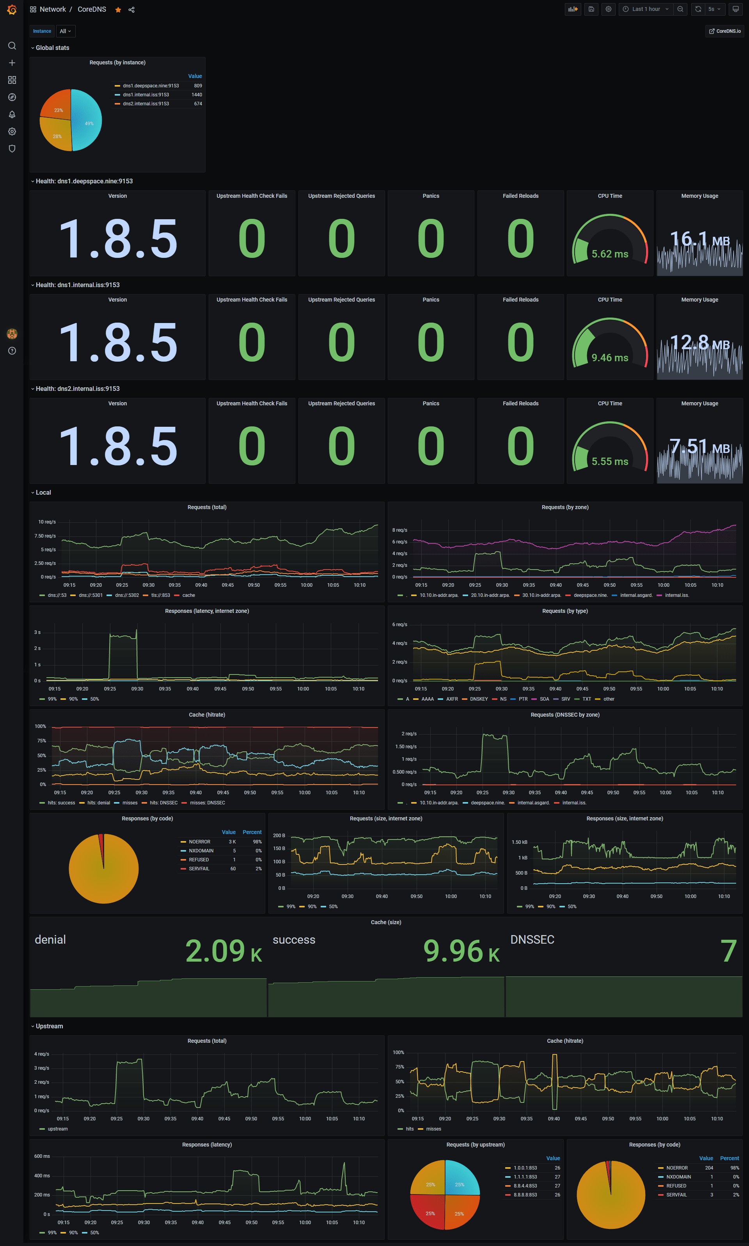Screen dimensions: 749x1246
Task: Click the Percent column header in Responses table
Action: 252,832
